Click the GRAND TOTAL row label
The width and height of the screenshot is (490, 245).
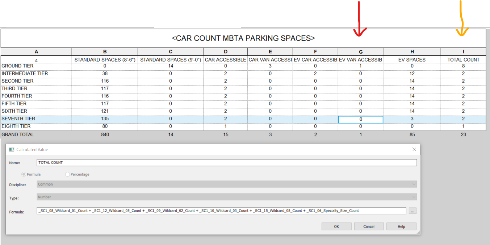click(x=17, y=134)
